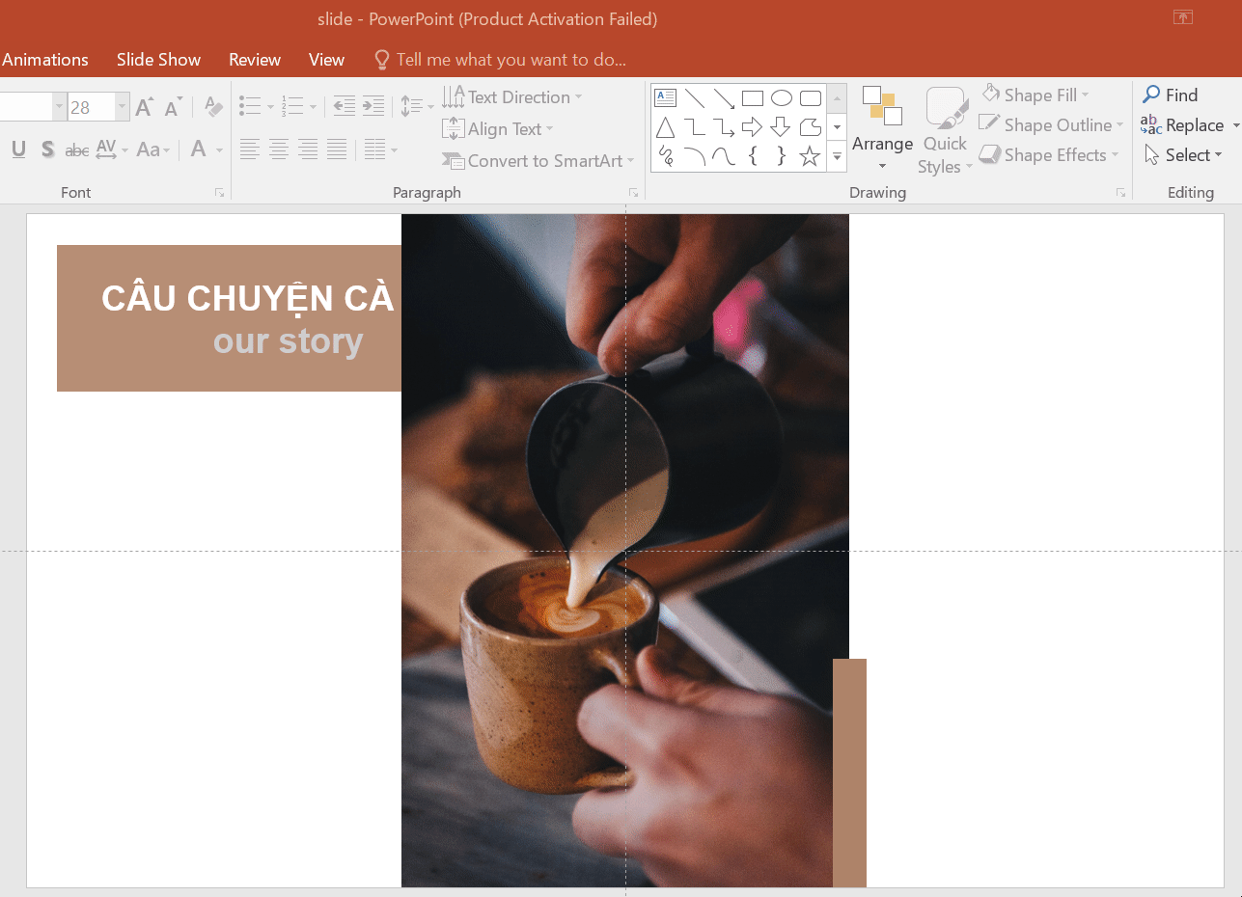Click the Clear All Formatting eraser icon
1242x897 pixels.
pos(211,106)
